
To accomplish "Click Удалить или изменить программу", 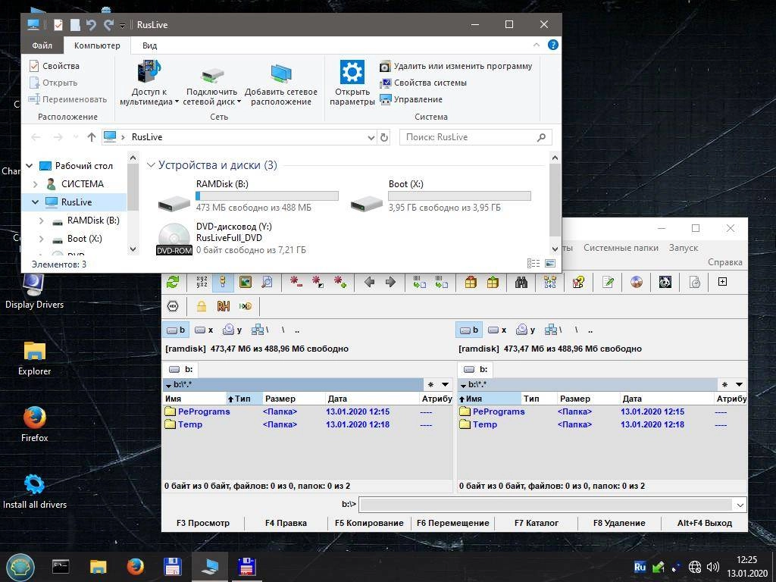I will click(455, 67).
